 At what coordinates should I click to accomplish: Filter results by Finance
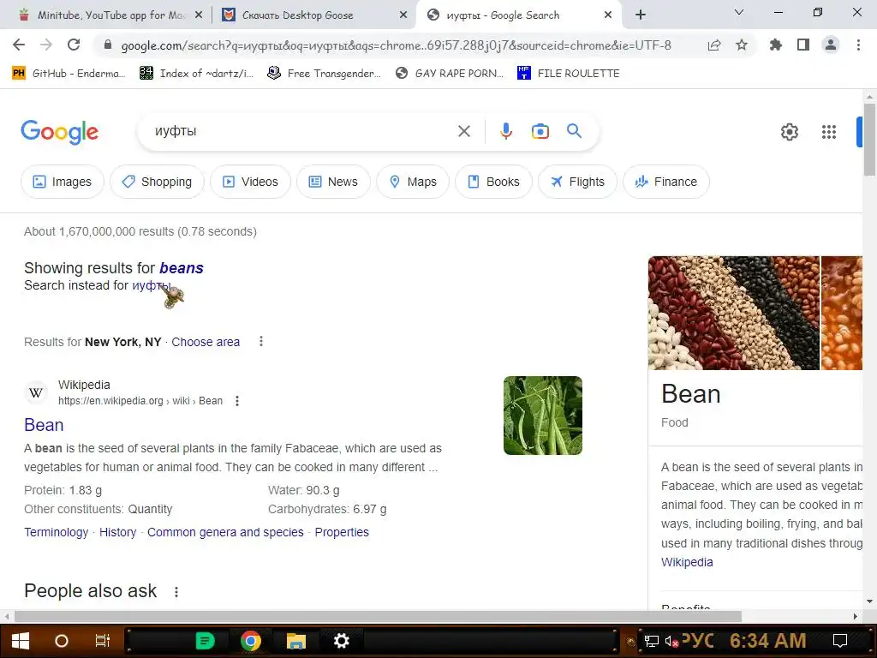pyautogui.click(x=666, y=182)
